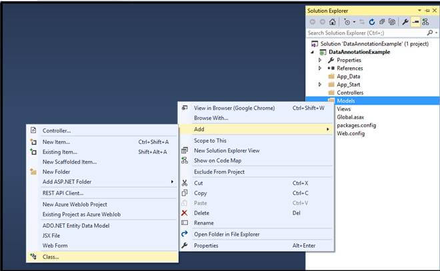Choose REST API Client...

click(x=102, y=193)
